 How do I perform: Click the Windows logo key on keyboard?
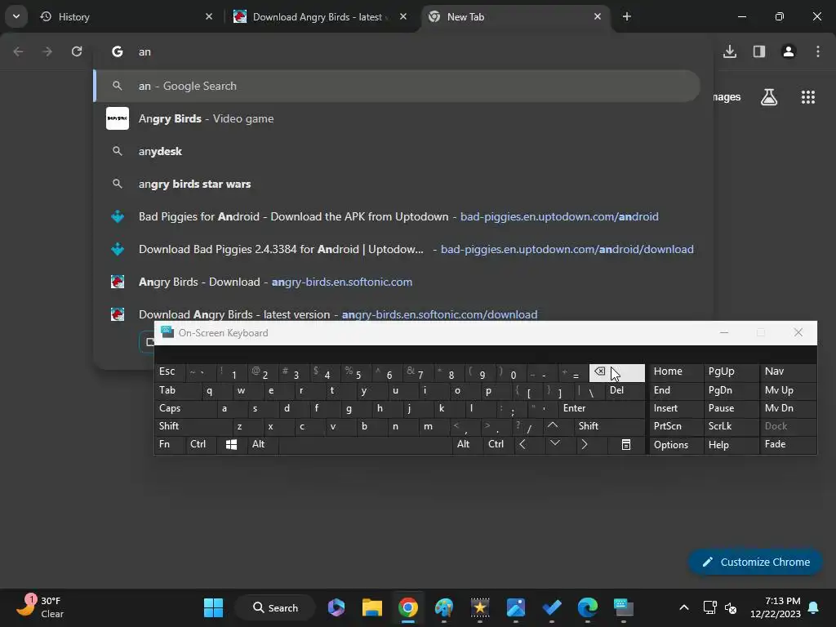click(231, 444)
